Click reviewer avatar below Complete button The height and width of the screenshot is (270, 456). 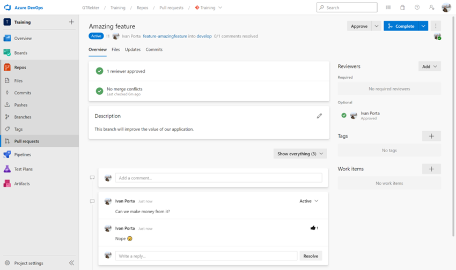point(437,36)
